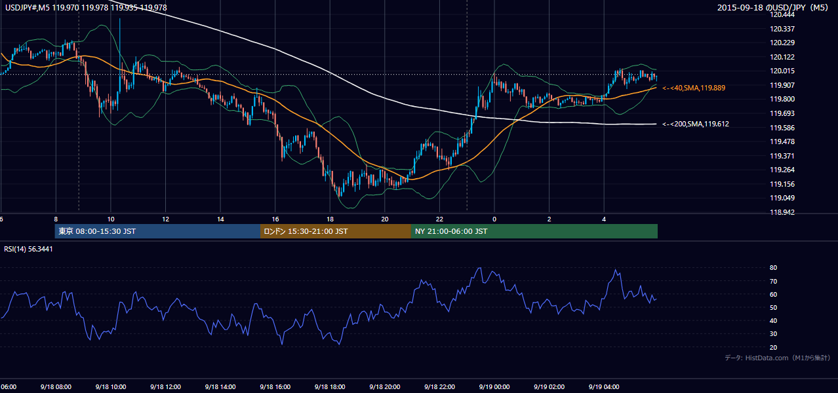Click hour mark 22 above the session bars
This screenshot has width=838, height=393.
439,219
